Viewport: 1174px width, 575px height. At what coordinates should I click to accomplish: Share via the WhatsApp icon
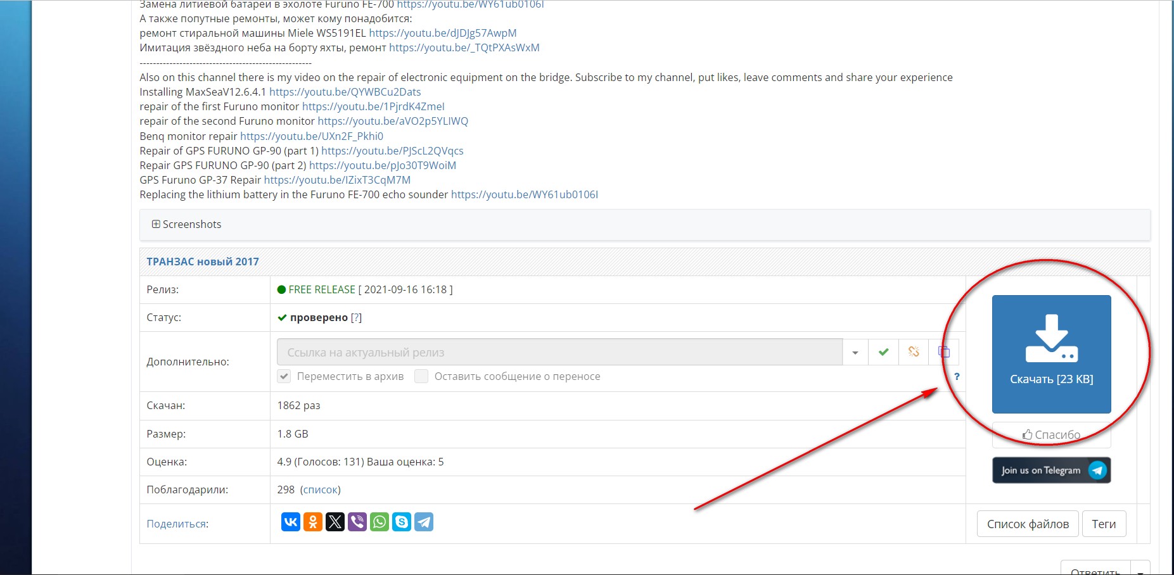380,522
